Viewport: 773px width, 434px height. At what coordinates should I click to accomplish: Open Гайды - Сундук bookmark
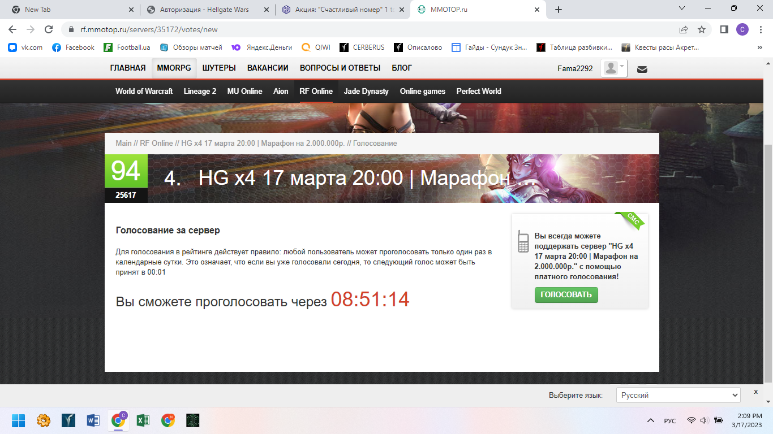click(x=489, y=47)
